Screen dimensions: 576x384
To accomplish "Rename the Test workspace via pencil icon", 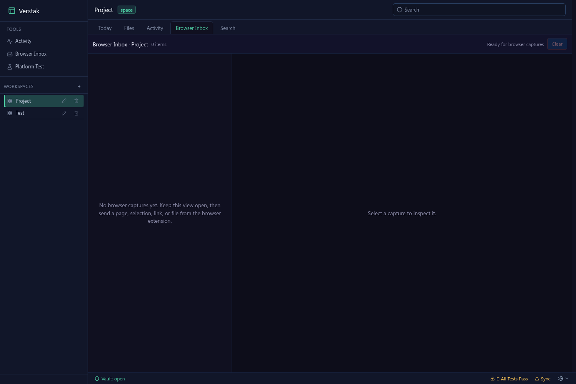I will pos(64,113).
